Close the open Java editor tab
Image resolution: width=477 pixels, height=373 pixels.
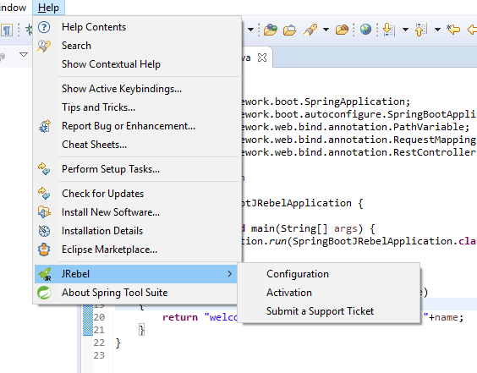coord(262,58)
